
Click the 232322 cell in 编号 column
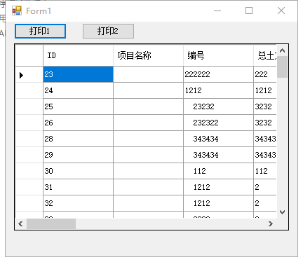[218, 123]
